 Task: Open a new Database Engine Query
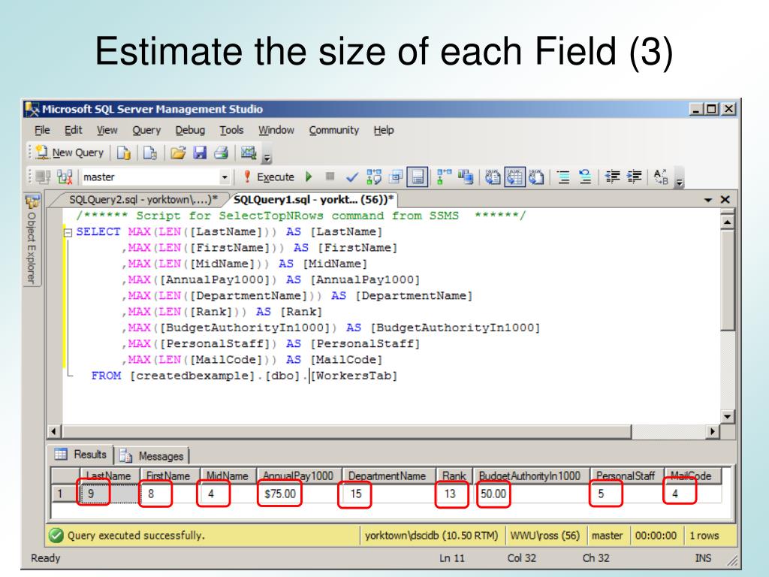click(124, 153)
